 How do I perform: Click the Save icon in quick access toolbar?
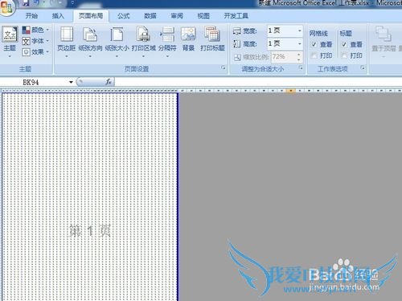click(26, 3)
